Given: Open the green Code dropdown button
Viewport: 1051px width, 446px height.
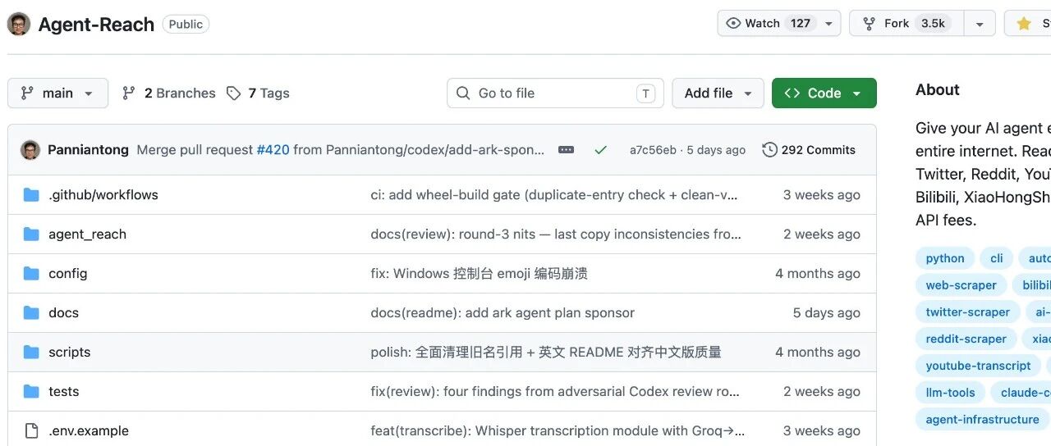Looking at the screenshot, I should 824,93.
